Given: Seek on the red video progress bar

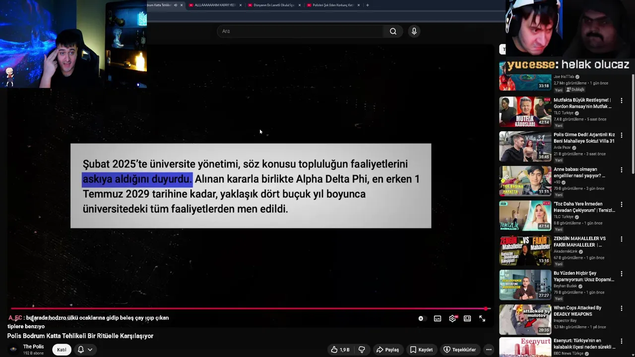Looking at the screenshot, I should click(250, 308).
